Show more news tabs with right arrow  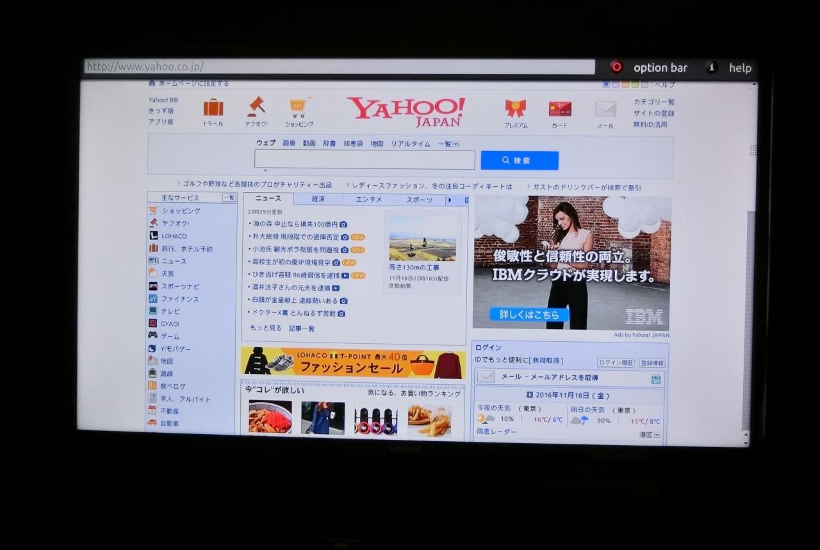450,200
